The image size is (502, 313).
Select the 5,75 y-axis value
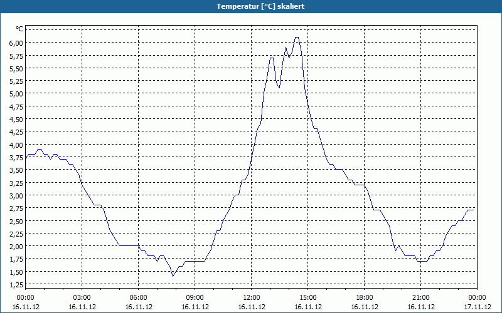17,56
